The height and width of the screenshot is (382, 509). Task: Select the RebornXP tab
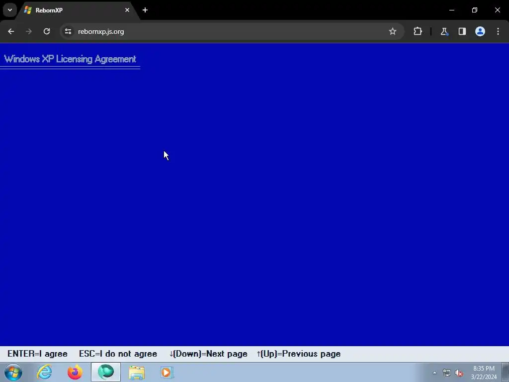coord(78,10)
